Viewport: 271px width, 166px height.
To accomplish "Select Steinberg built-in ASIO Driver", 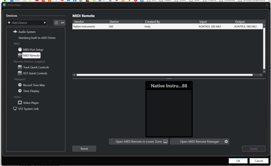I will (37, 38).
